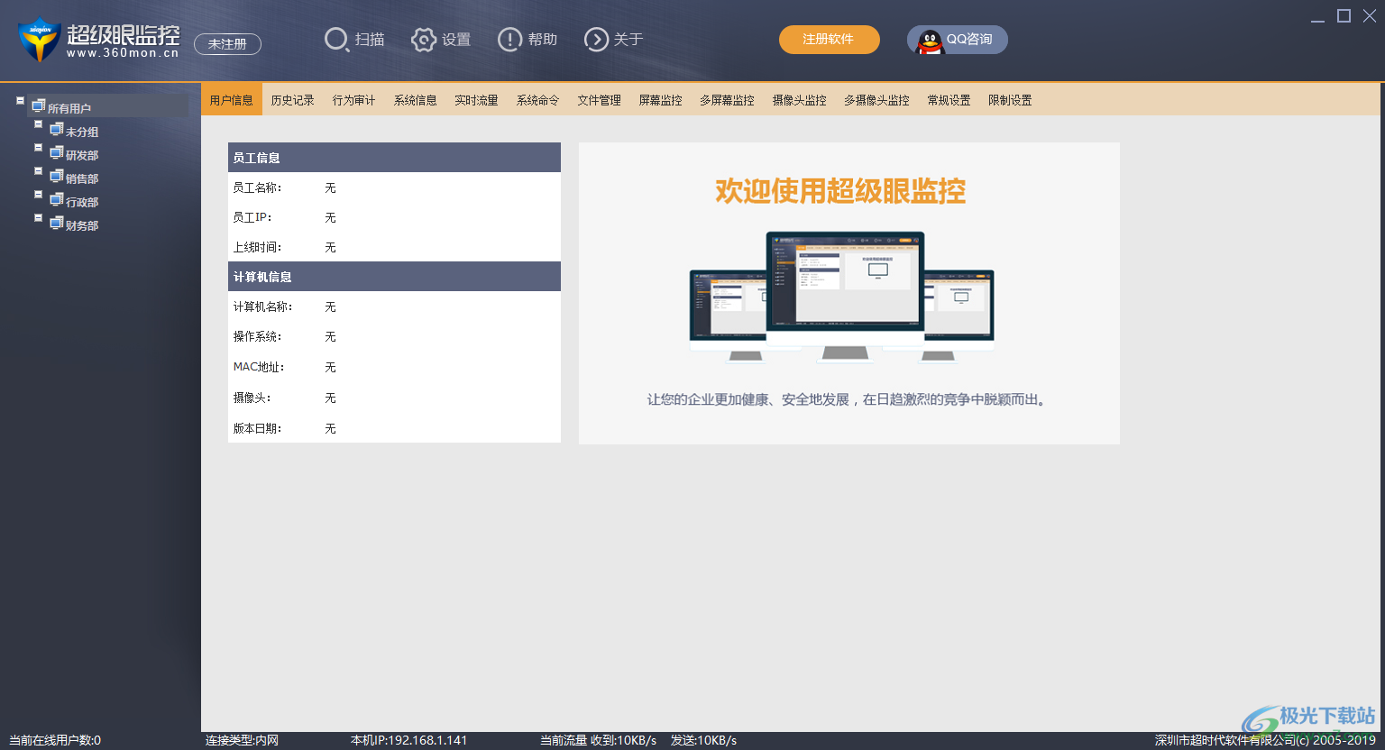Click the 计算机名称 label

(263, 306)
